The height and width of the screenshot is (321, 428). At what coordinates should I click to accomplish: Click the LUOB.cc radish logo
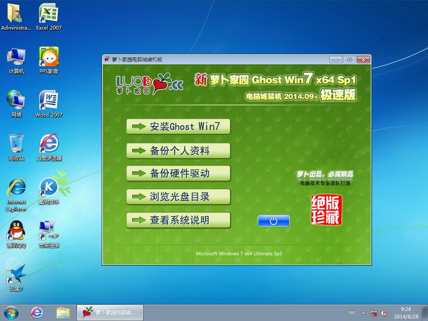(x=149, y=84)
